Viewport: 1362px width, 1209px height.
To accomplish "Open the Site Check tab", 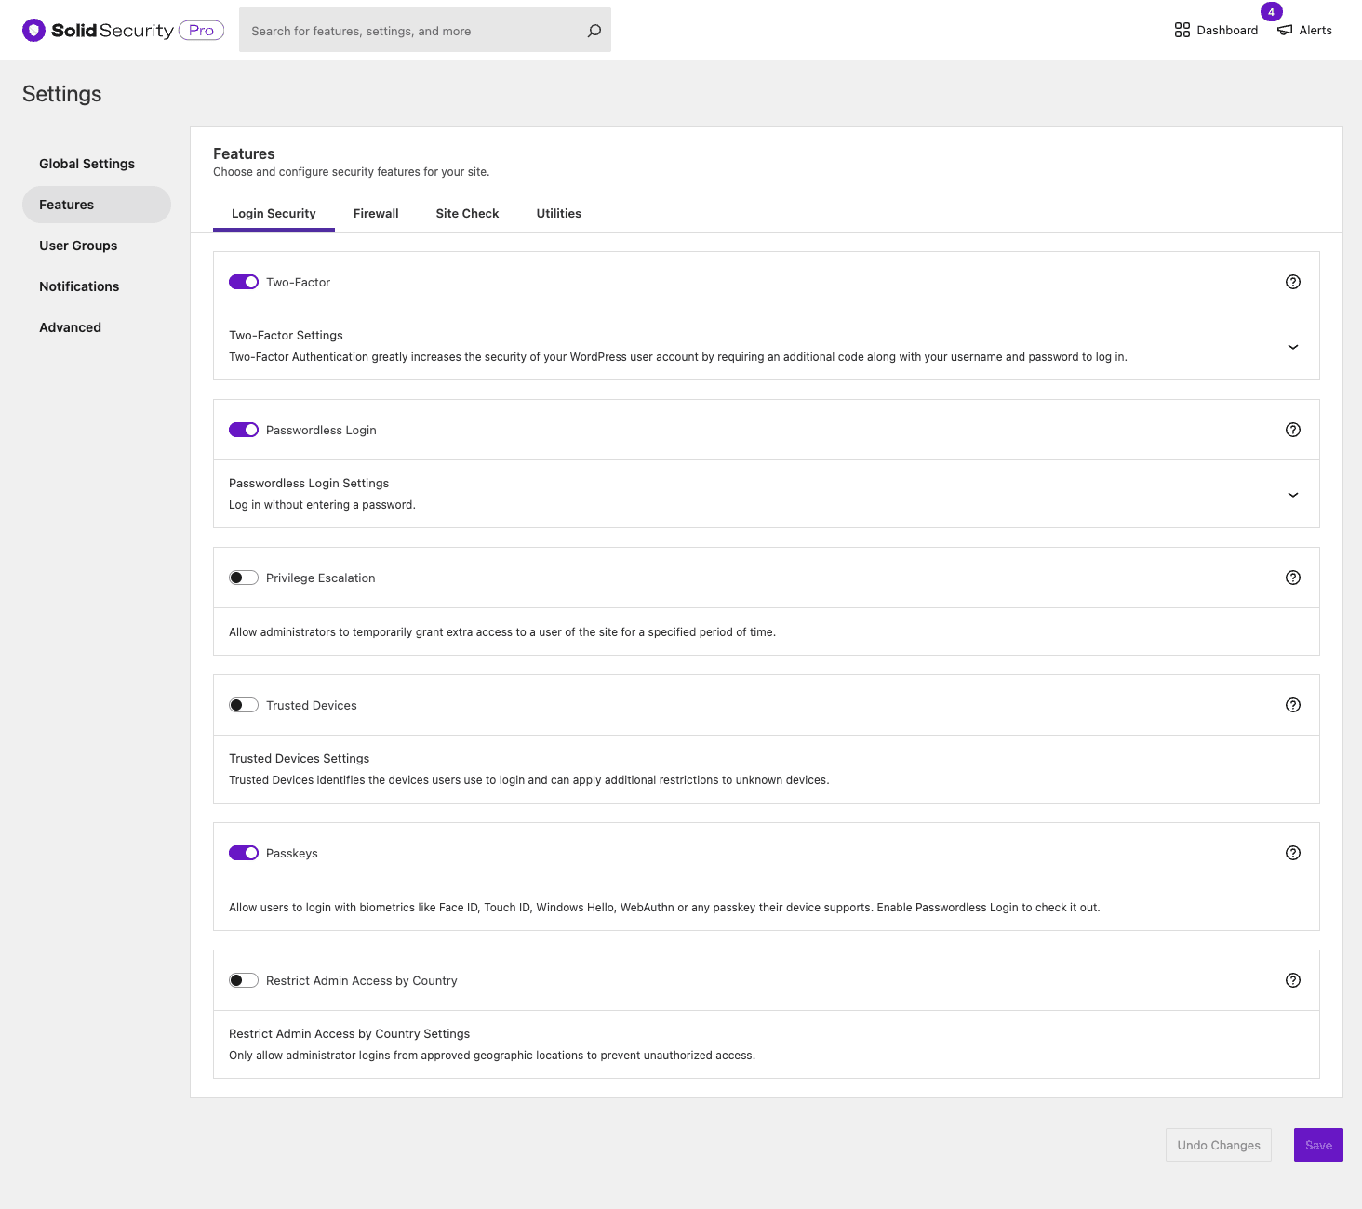I will pos(467,213).
